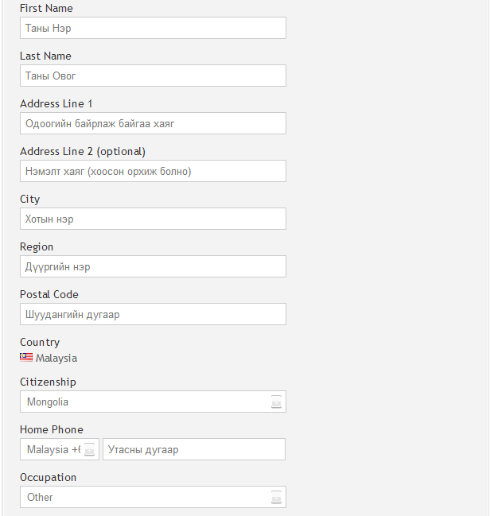
Task: Click the Home Phone number field
Action: [193, 450]
